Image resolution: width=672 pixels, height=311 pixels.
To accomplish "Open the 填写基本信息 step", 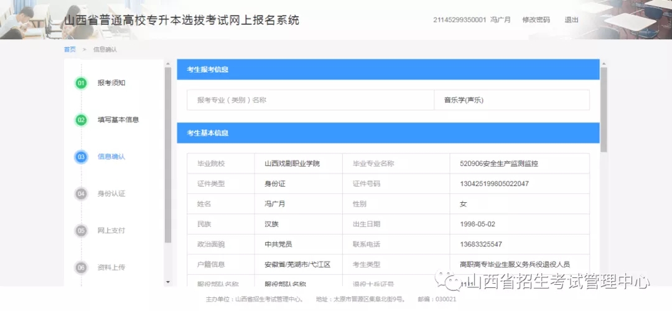I will 118,120.
